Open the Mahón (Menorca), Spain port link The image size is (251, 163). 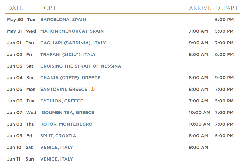72,31
